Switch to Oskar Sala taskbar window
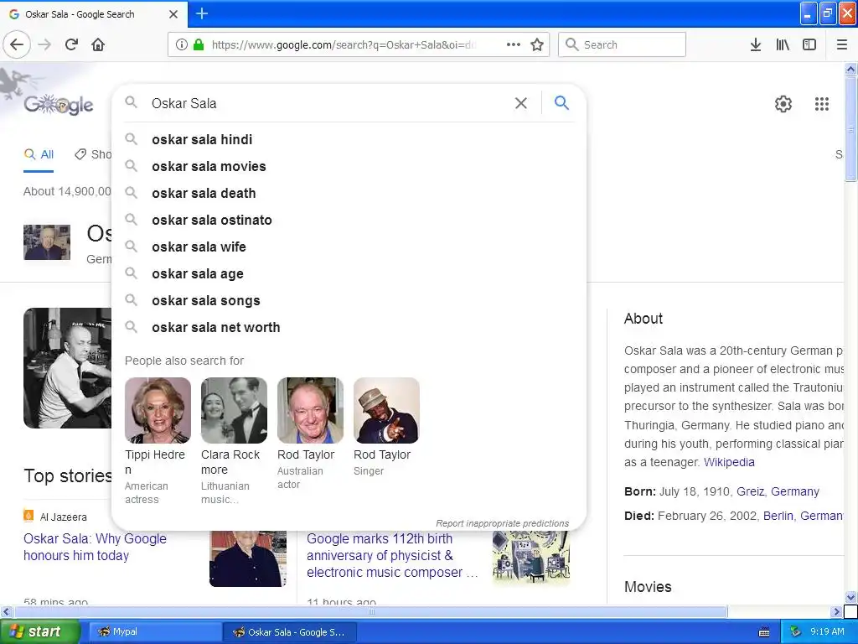Viewport: 858px width, 644px height. click(x=290, y=632)
